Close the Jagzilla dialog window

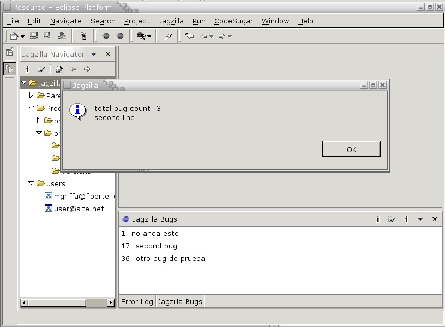[383, 85]
